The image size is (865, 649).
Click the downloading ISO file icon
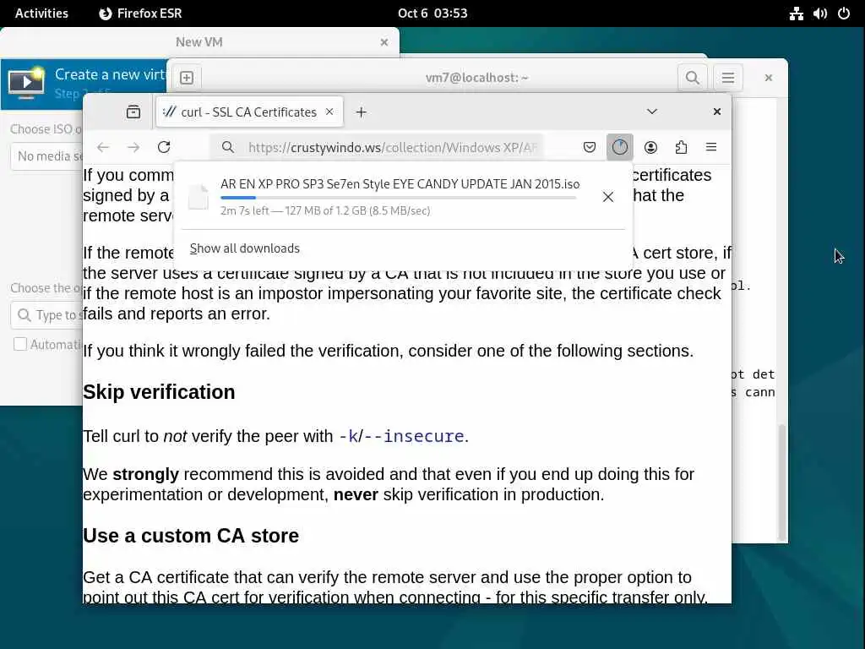[198, 197]
